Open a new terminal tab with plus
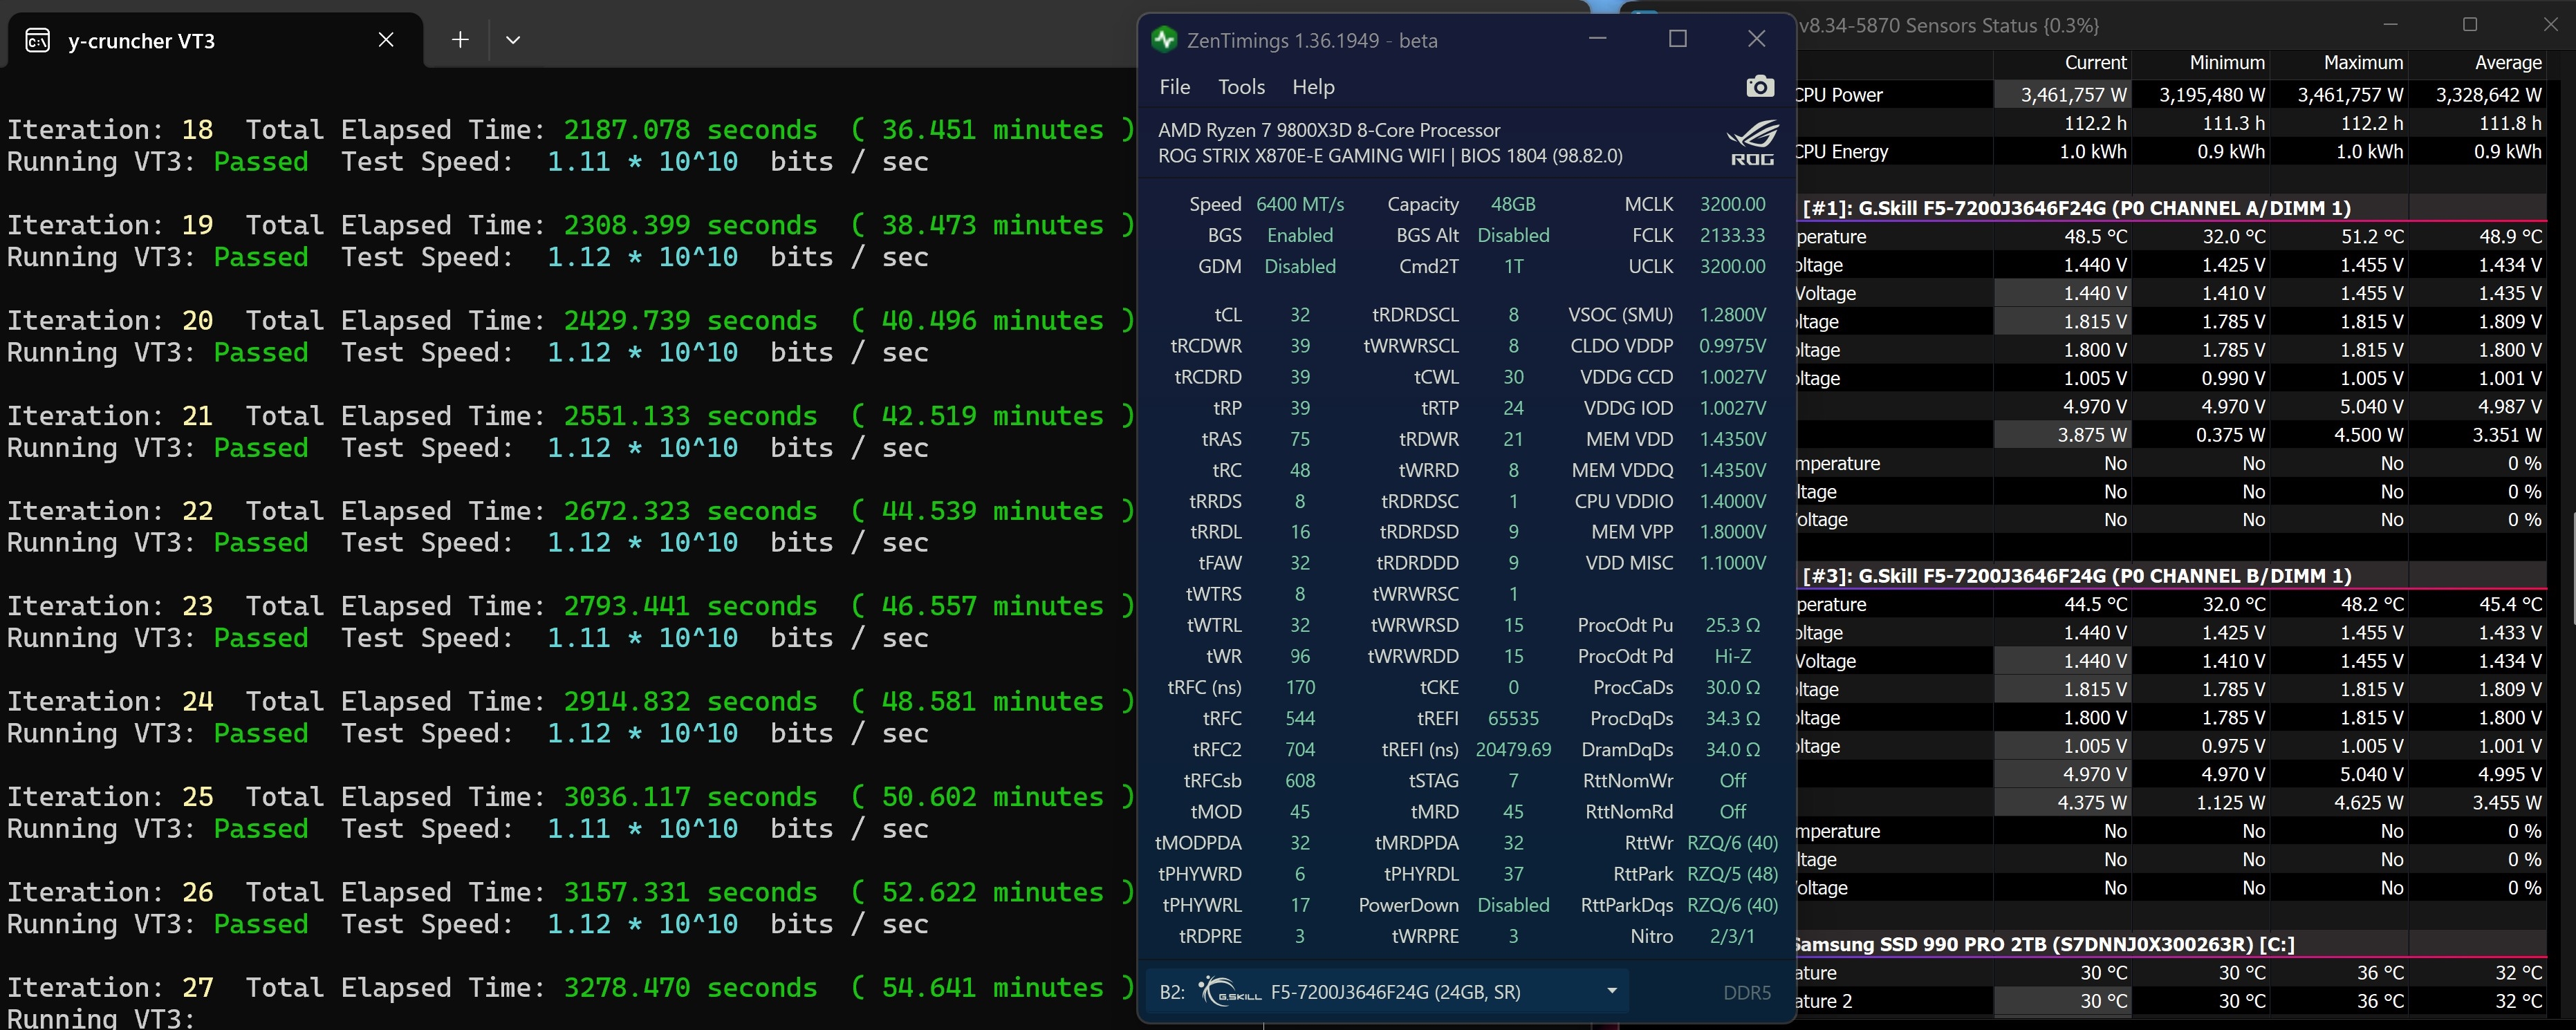2576x1030 pixels. pyautogui.click(x=460, y=40)
